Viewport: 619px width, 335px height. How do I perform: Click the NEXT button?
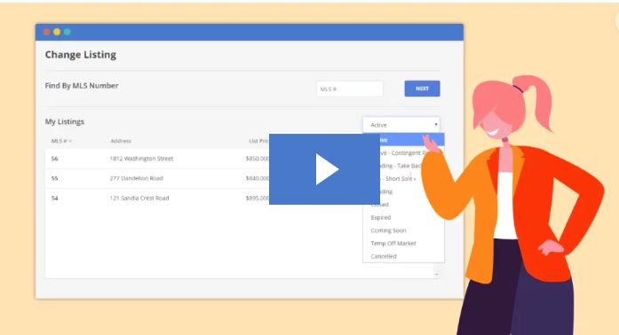point(422,89)
